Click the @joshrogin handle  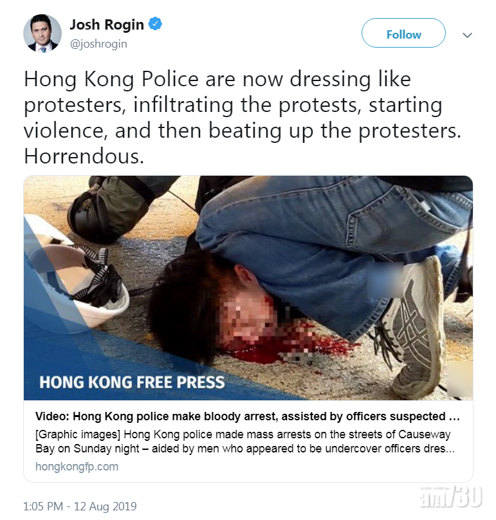pyautogui.click(x=98, y=44)
